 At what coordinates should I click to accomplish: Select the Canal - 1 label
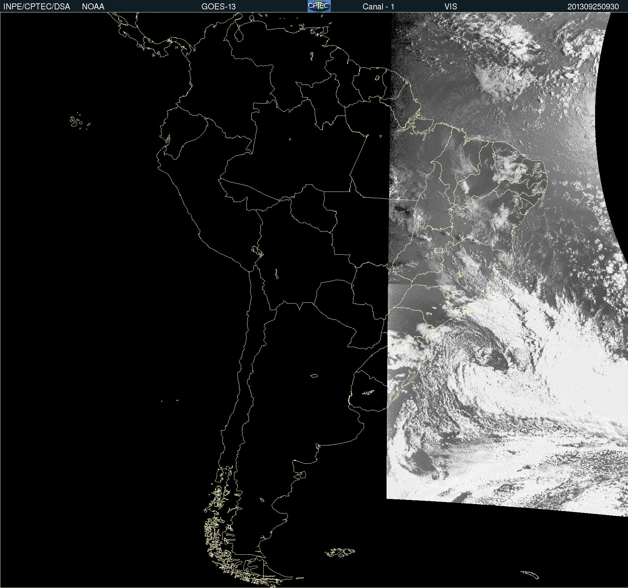[378, 7]
